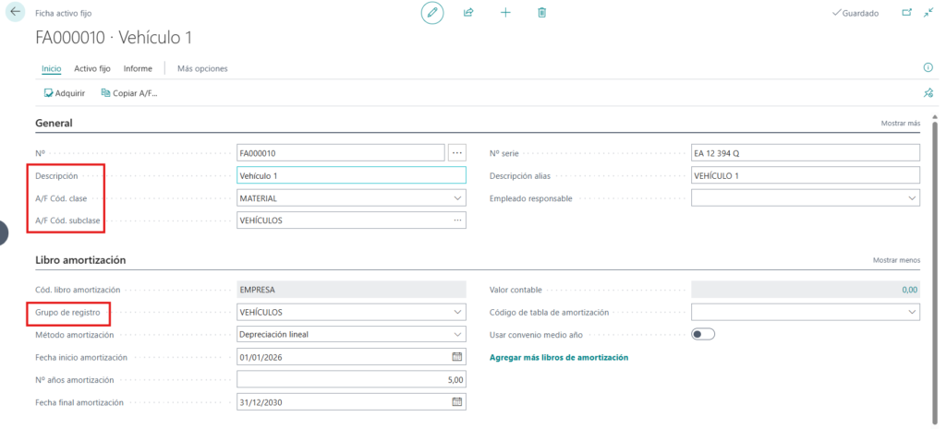Expand Método amortización dropdown
This screenshot has width=946, height=429.
pyautogui.click(x=457, y=335)
